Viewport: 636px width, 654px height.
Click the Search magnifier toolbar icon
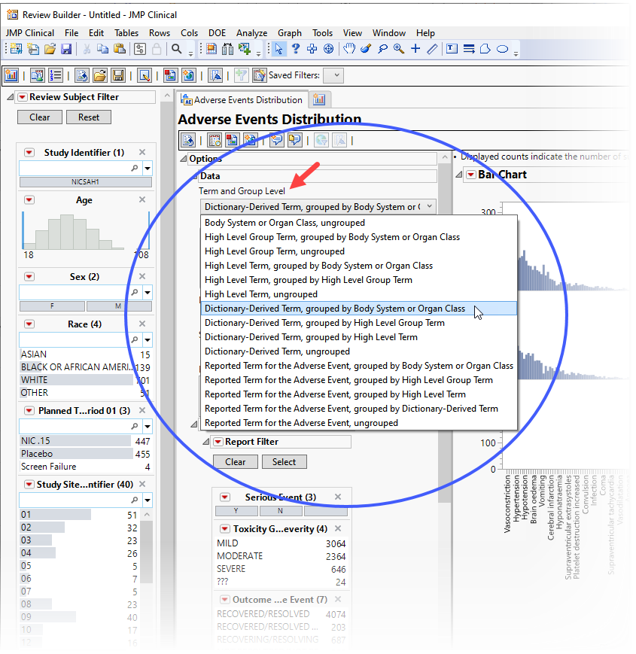[177, 49]
